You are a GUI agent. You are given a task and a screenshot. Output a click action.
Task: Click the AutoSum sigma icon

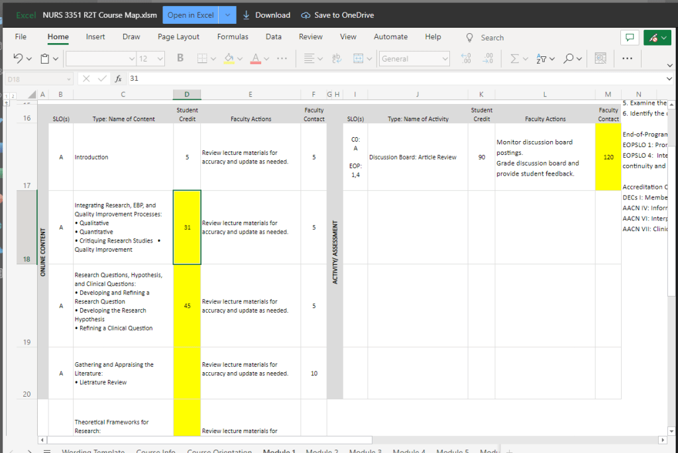click(x=514, y=59)
